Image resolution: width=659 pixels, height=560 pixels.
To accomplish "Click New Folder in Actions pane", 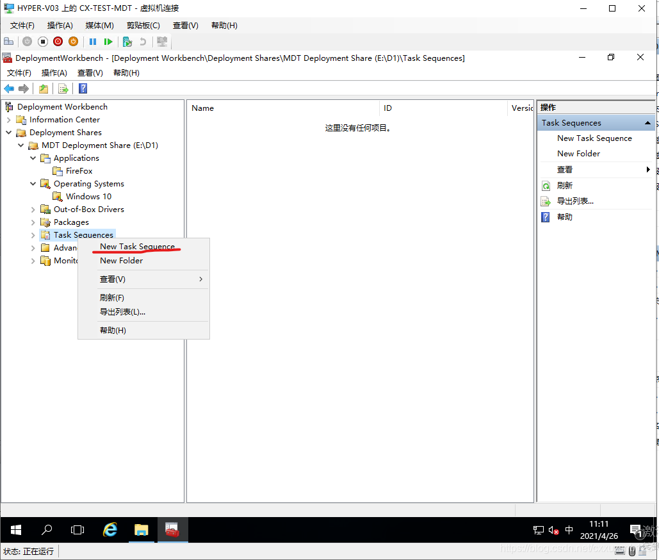I will [x=578, y=154].
